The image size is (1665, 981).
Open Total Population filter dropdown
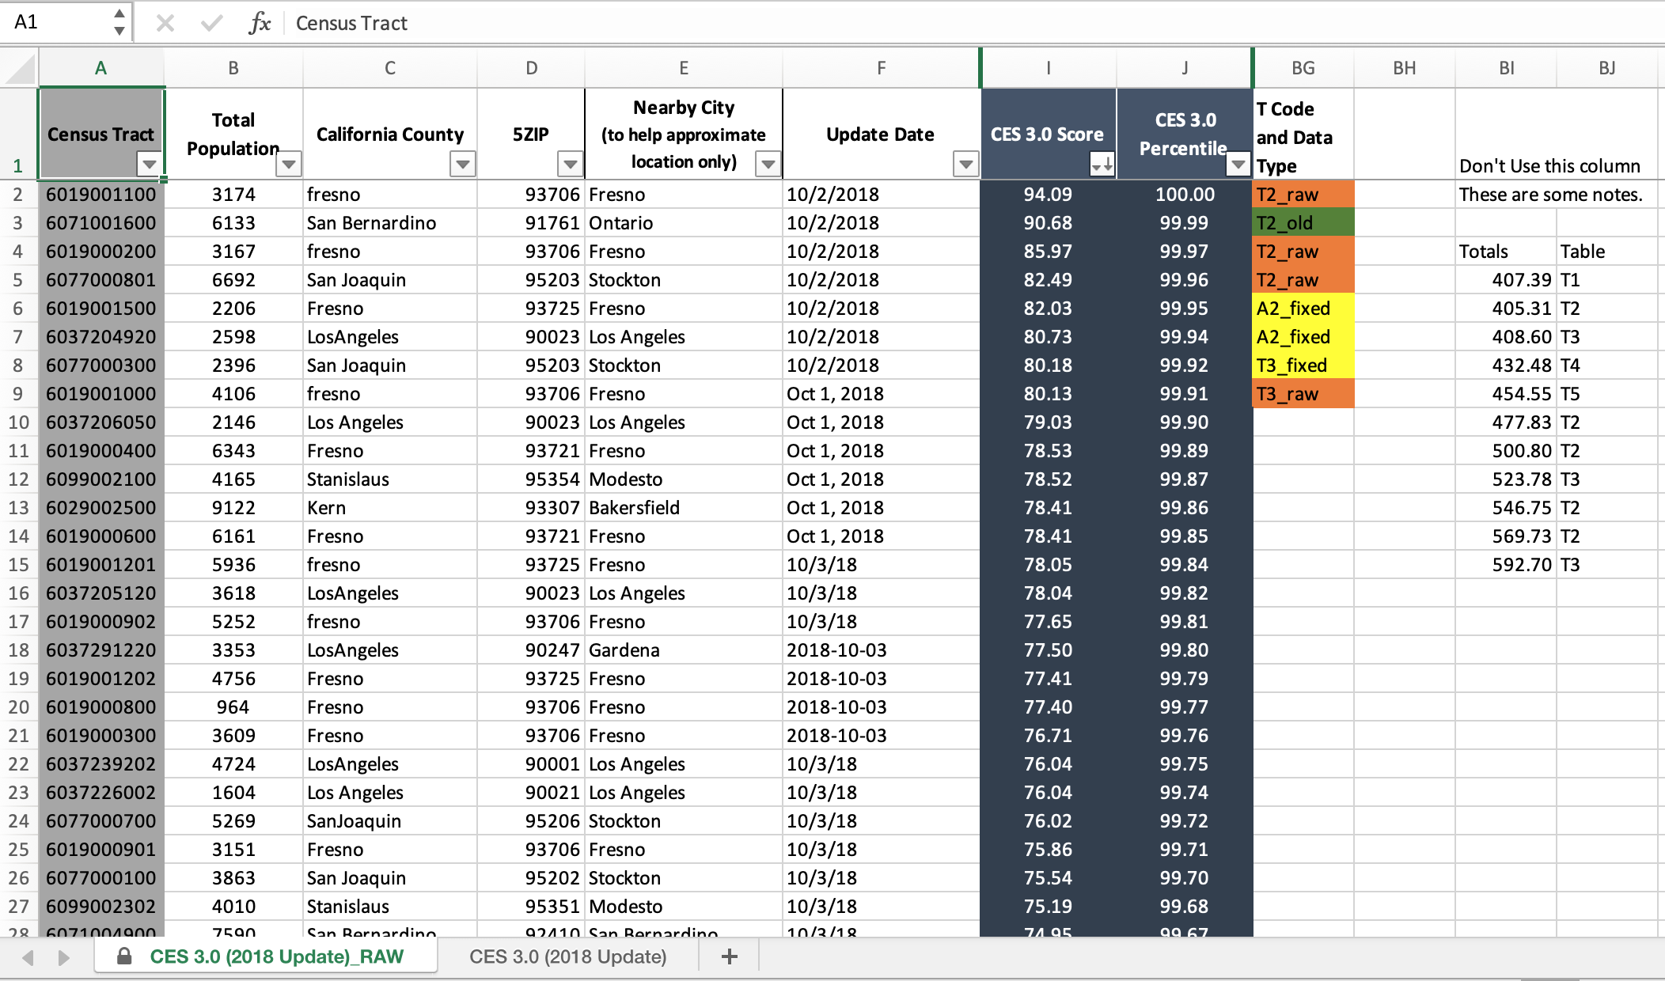[289, 164]
